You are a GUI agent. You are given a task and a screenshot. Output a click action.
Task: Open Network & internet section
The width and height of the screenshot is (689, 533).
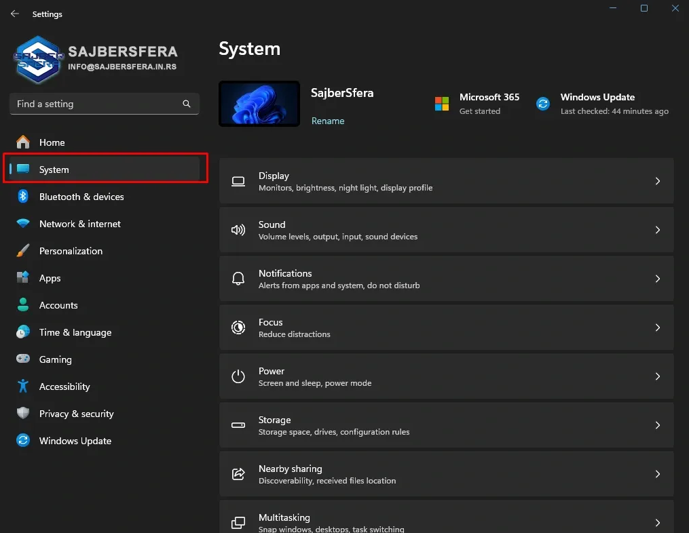tap(79, 224)
